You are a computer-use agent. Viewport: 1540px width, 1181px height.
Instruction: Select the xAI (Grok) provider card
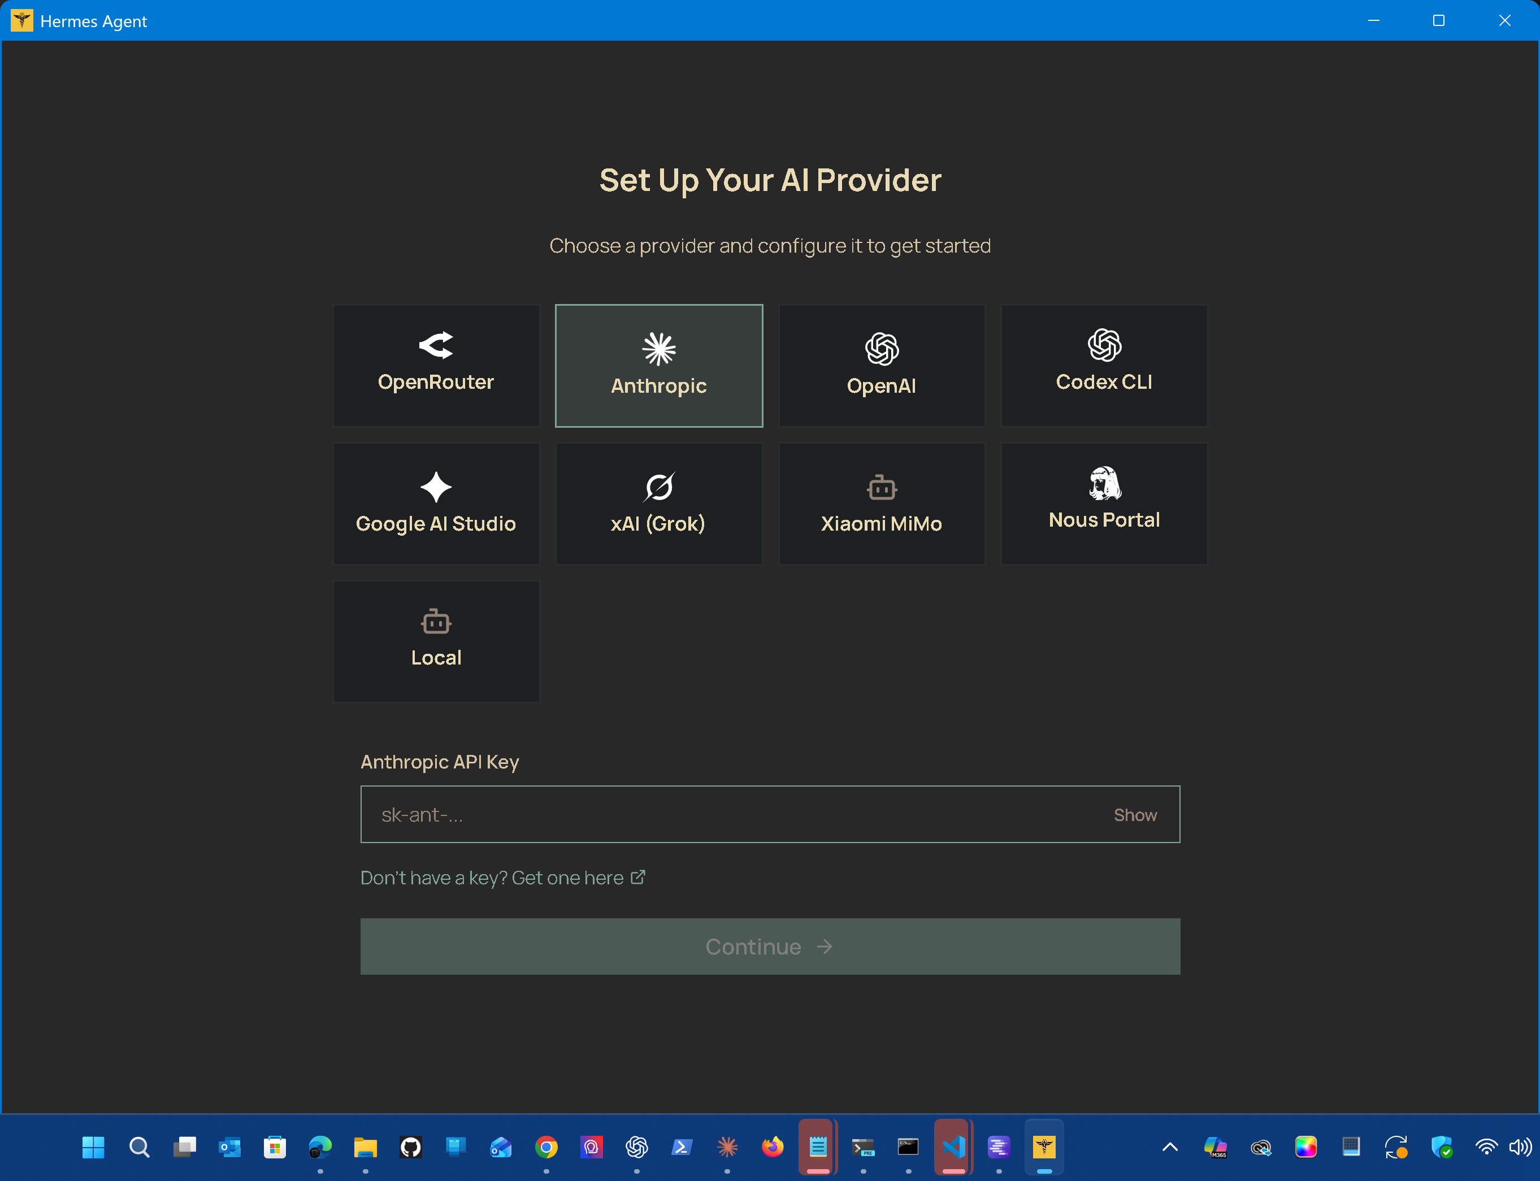click(x=658, y=503)
